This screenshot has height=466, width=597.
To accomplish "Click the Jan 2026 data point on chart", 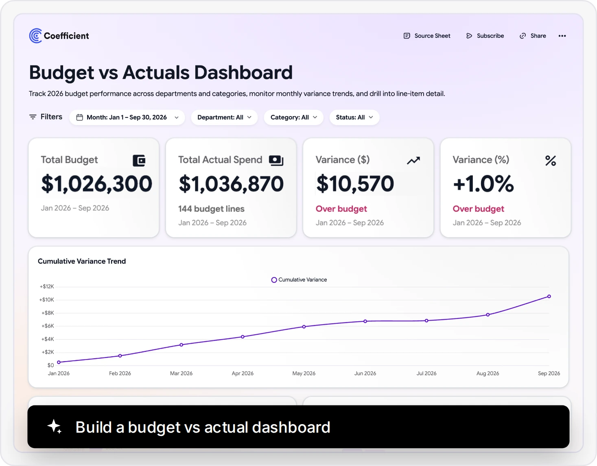I will 59,362.
